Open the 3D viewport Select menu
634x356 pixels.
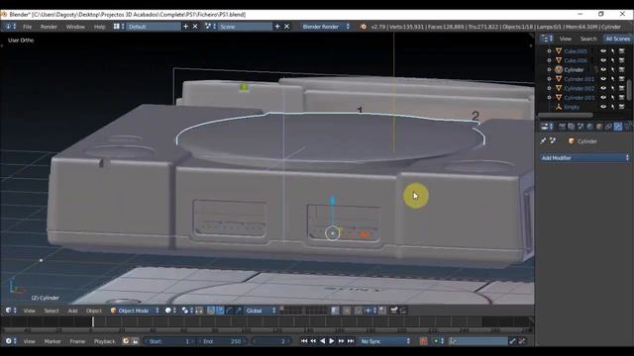point(52,311)
